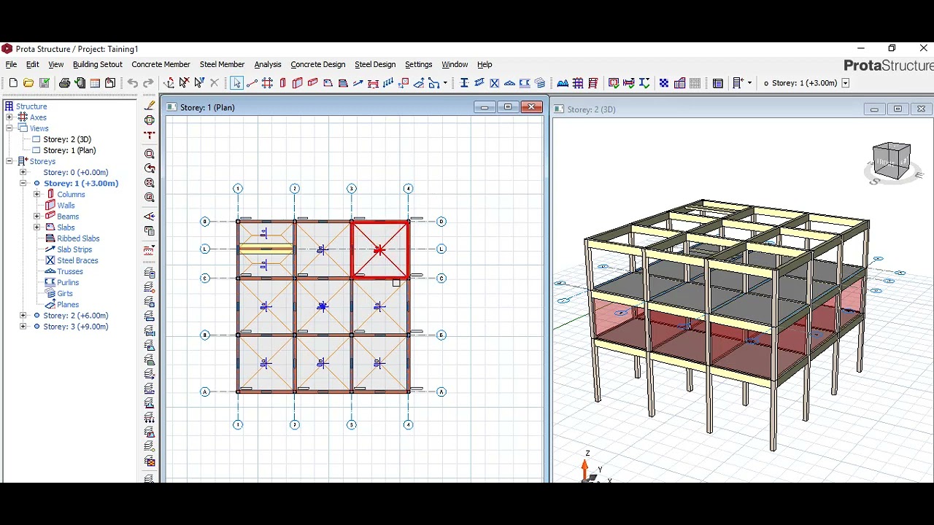Open the Concrete Design menu
This screenshot has height=525, width=934.
(317, 64)
